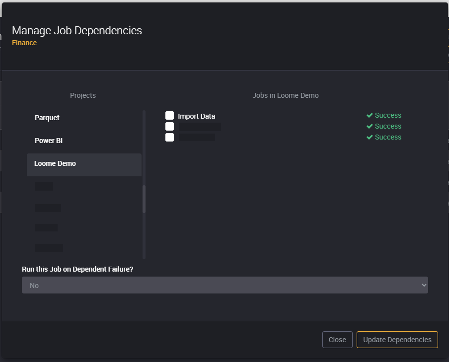The image size is (449, 362).
Task: Click Update Dependencies button
Action: click(x=397, y=340)
